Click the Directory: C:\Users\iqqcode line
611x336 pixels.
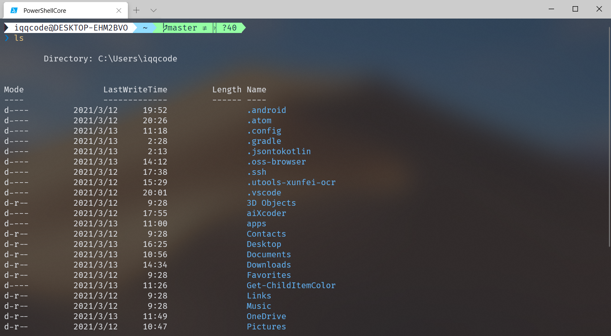[111, 59]
